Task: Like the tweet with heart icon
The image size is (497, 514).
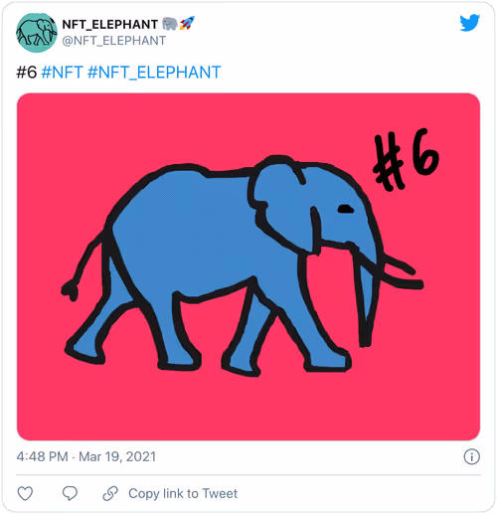Action: click(x=25, y=493)
